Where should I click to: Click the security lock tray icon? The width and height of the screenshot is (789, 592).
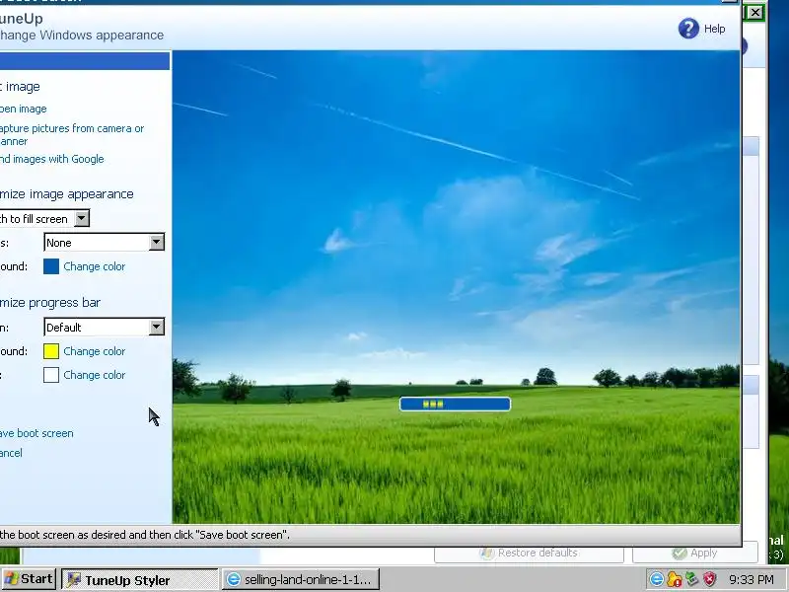coord(675,580)
